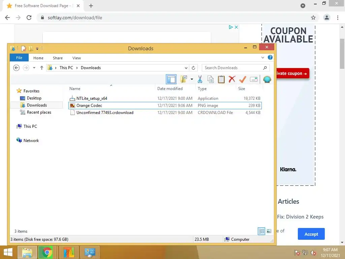Open a new Chrome tab
This screenshot has width=345, height=259.
(x=91, y=6)
